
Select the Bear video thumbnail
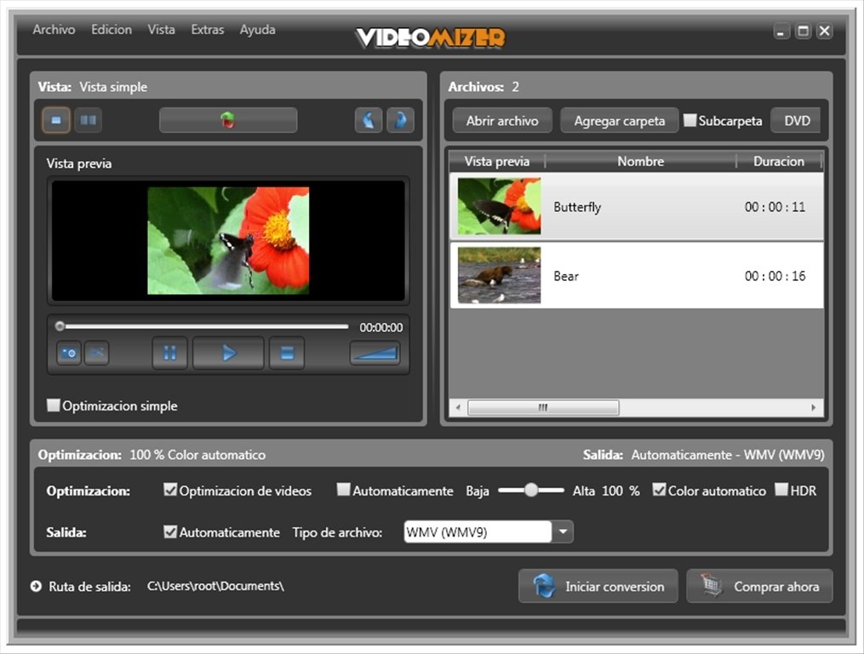(x=499, y=275)
